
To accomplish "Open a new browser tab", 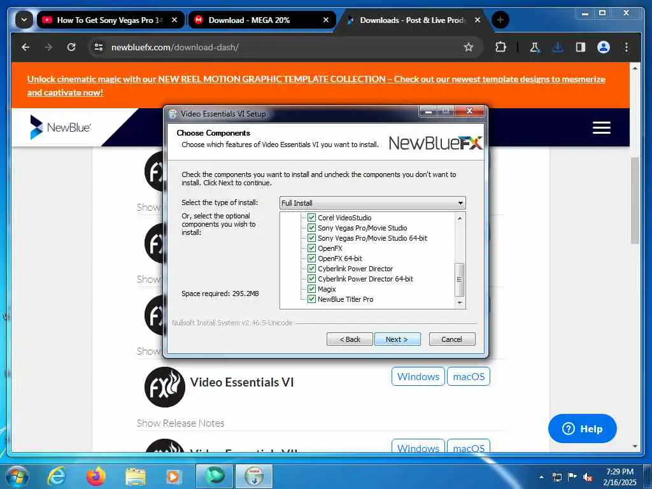I will pyautogui.click(x=500, y=20).
